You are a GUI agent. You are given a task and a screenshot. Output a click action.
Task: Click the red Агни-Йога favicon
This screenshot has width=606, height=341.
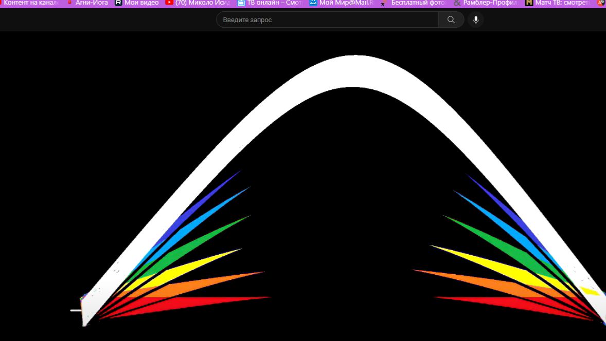pos(69,3)
